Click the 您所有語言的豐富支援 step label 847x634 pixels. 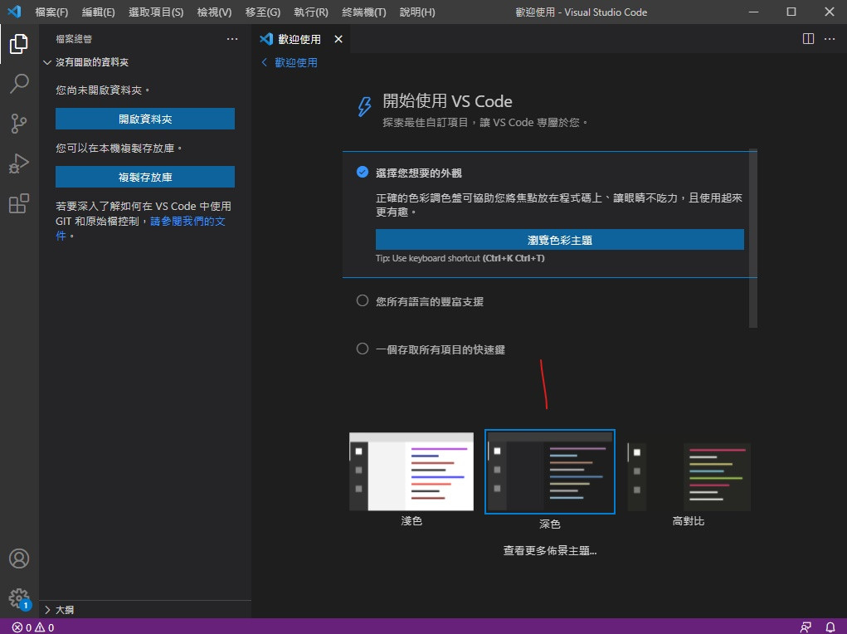pyautogui.click(x=430, y=301)
